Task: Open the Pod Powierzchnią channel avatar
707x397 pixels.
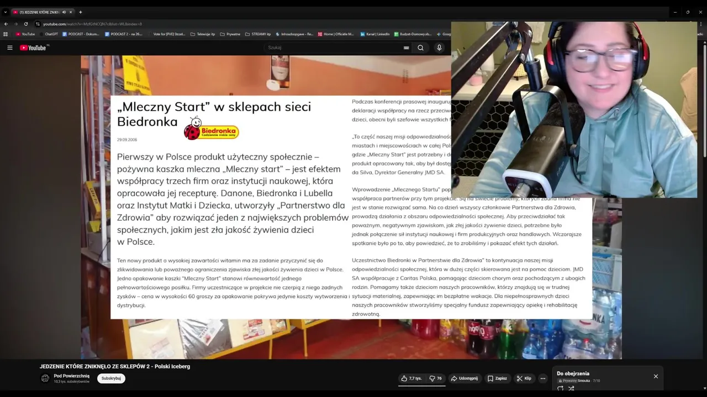Action: 45,378
